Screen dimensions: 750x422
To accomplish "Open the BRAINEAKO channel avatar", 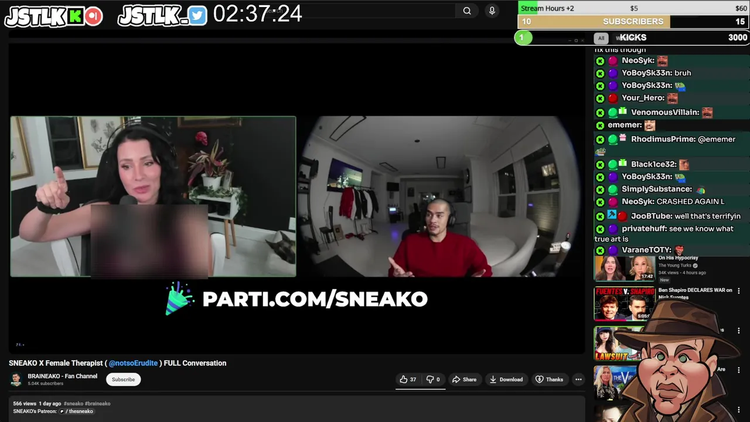I will (16, 379).
